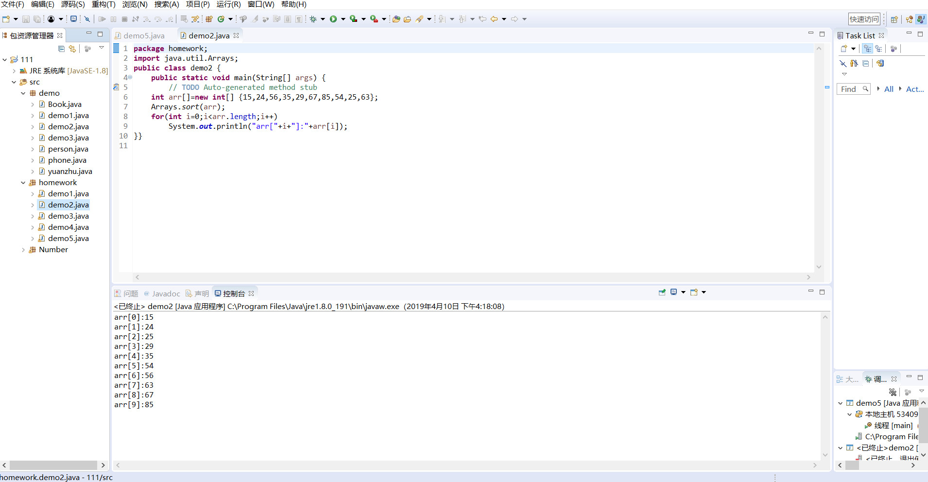Collapse the 111 project node
The width and height of the screenshot is (928, 482).
coord(5,59)
